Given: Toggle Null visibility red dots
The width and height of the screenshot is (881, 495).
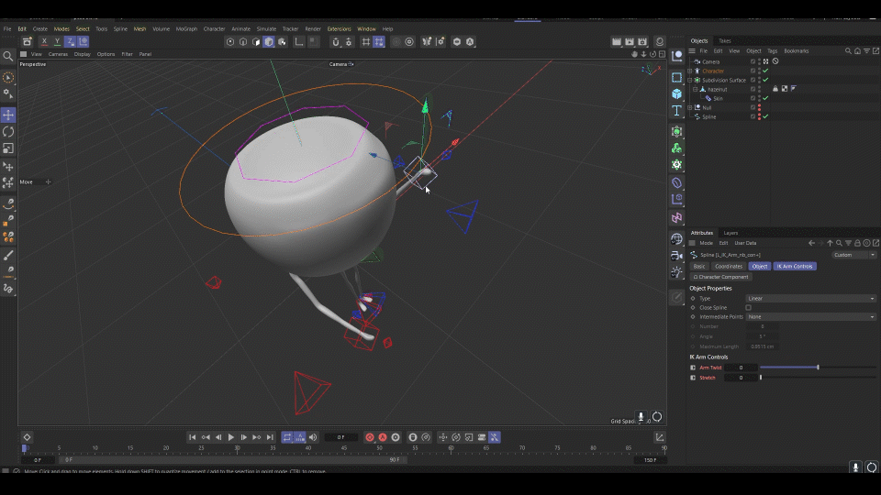Looking at the screenshot, I should tap(760, 107).
